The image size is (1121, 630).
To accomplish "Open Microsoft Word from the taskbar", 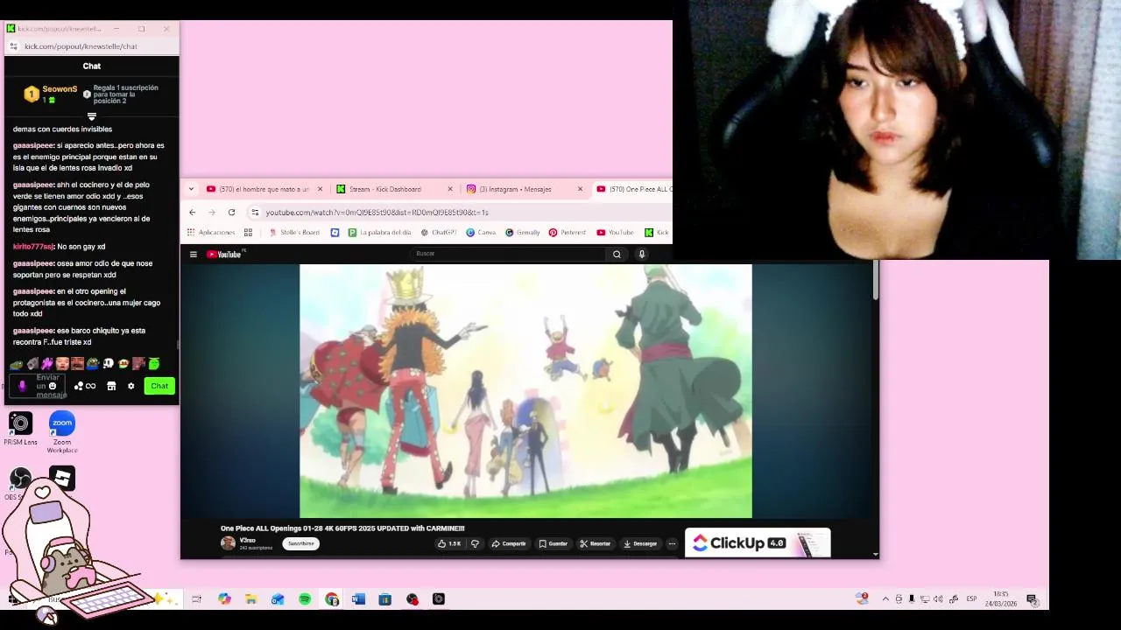I will pos(358,599).
